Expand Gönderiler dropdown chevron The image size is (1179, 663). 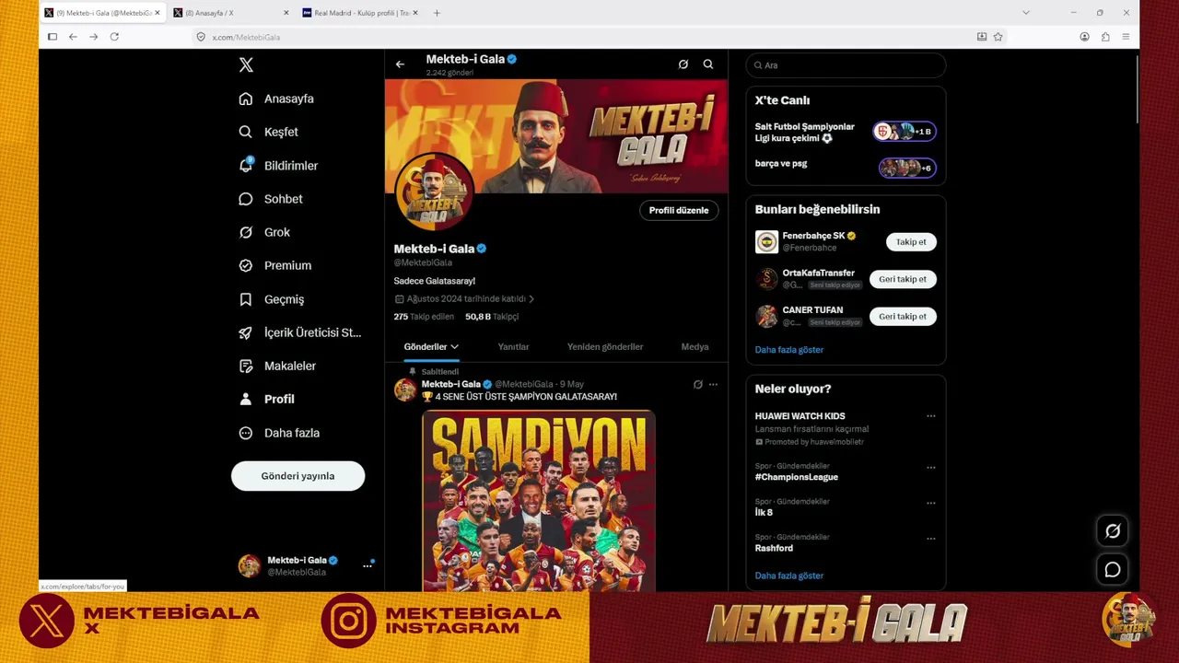[x=454, y=347]
